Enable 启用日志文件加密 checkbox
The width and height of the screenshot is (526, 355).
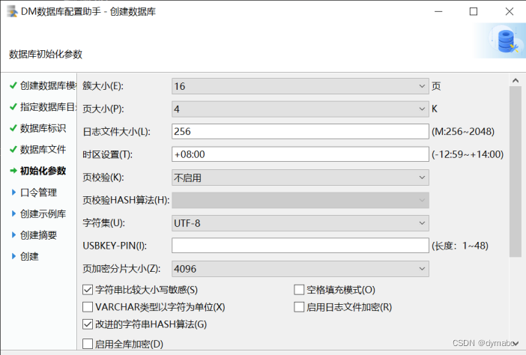(299, 307)
